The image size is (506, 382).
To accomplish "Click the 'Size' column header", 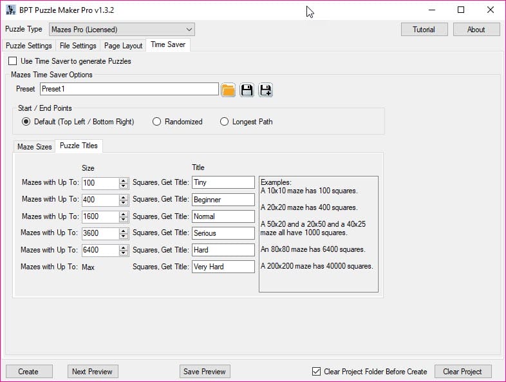I will coord(88,168).
